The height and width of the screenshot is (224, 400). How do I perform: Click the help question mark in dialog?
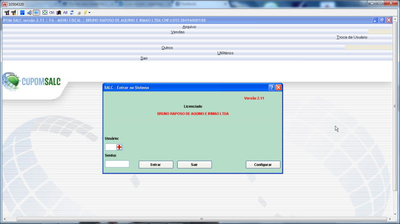click(271, 87)
